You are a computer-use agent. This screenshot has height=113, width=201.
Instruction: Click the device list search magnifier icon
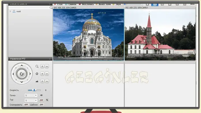pyautogui.click(x=51, y=8)
